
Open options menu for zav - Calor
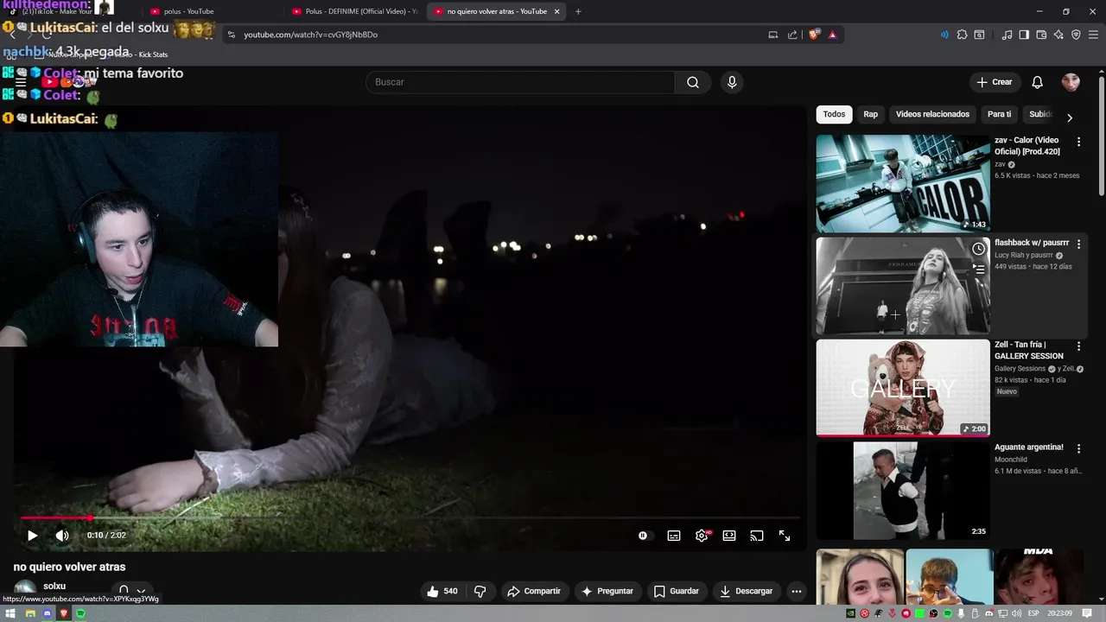coord(1078,142)
